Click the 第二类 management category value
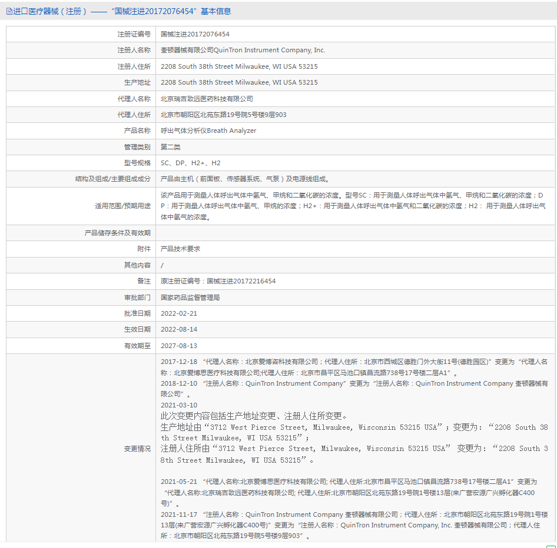This screenshot has width=557, height=548. pyautogui.click(x=171, y=147)
